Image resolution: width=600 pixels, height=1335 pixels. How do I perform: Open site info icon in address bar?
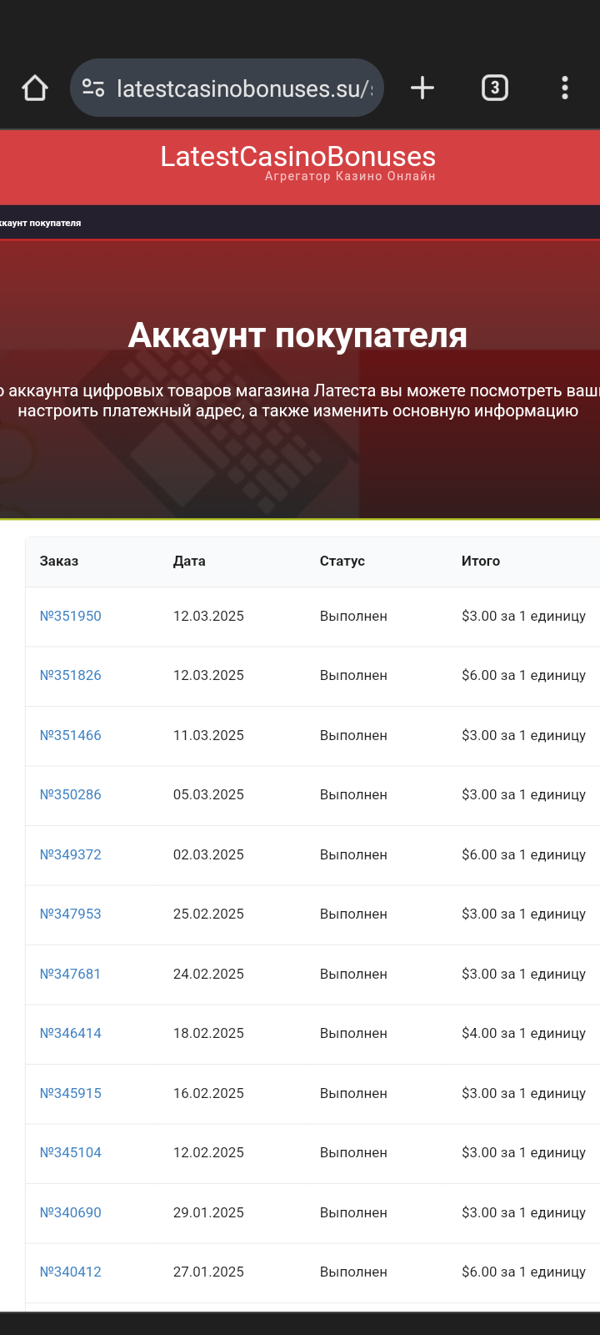pyautogui.click(x=93, y=88)
